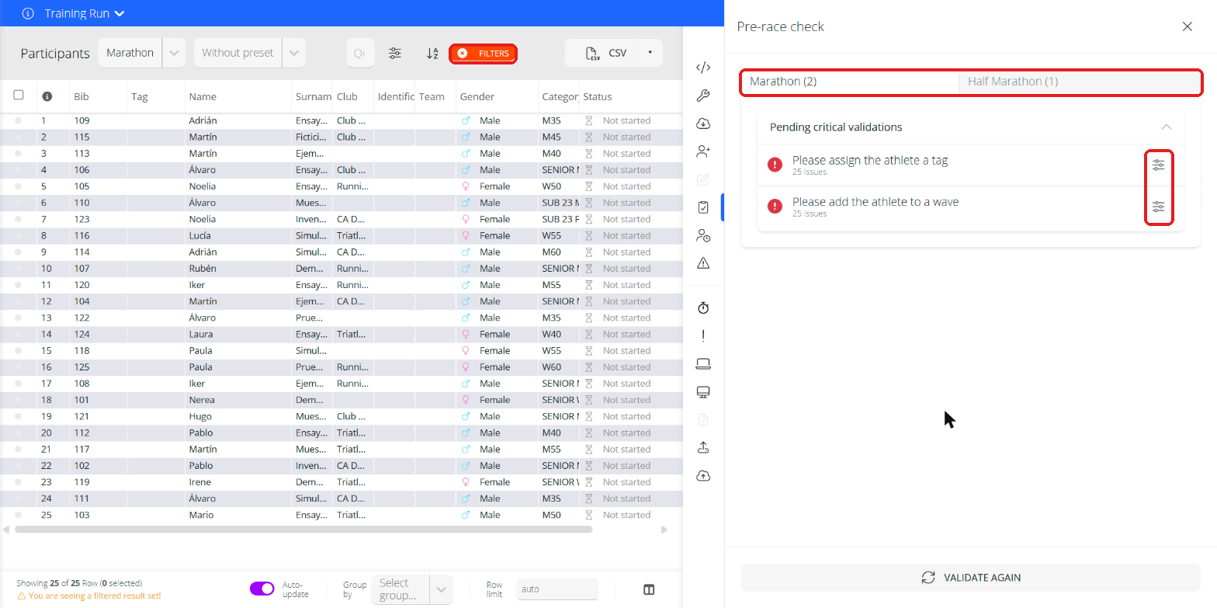
Task: Toggle the column layout icon at bottom right
Action: pos(649,589)
